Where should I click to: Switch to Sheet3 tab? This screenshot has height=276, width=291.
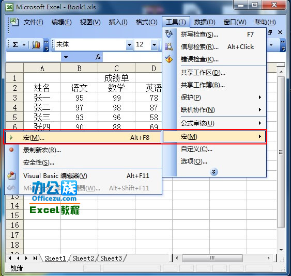point(111,258)
